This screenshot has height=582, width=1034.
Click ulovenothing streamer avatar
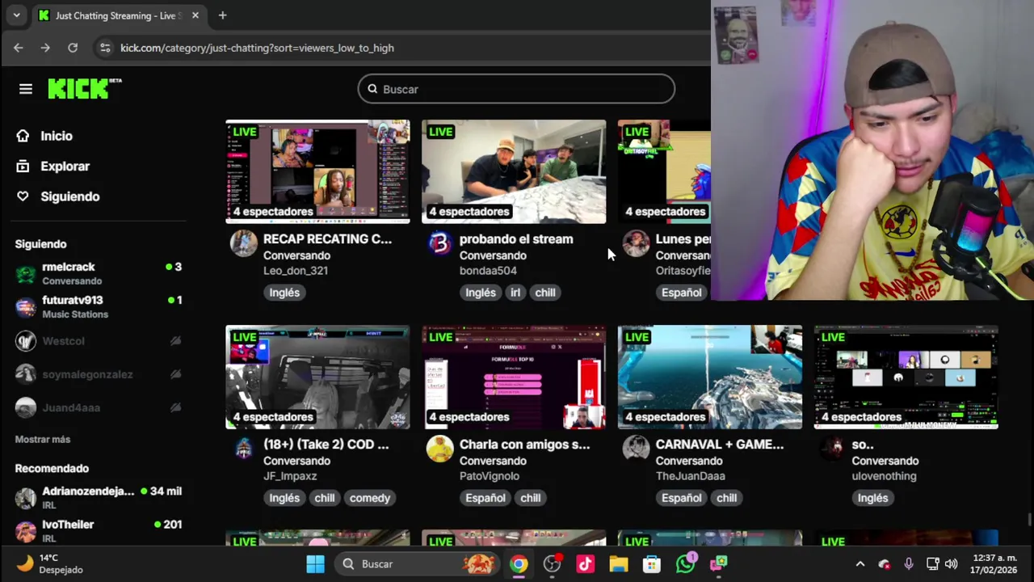pyautogui.click(x=832, y=448)
